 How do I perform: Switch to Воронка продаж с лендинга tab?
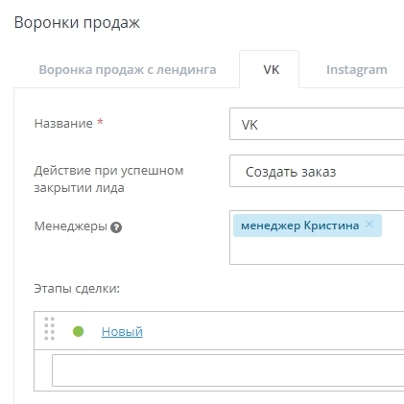[x=128, y=70]
